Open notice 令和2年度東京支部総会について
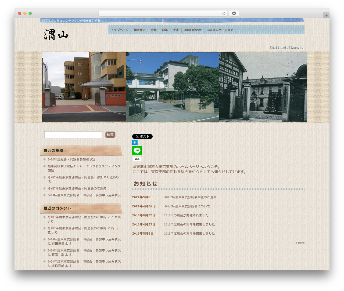 point(187,206)
